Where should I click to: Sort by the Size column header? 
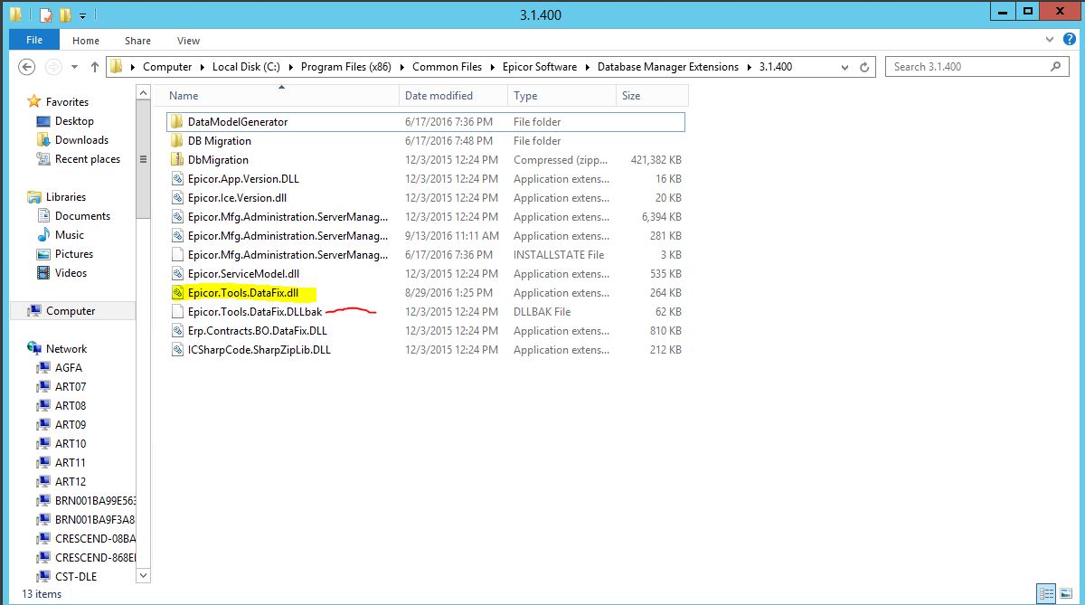(652, 96)
